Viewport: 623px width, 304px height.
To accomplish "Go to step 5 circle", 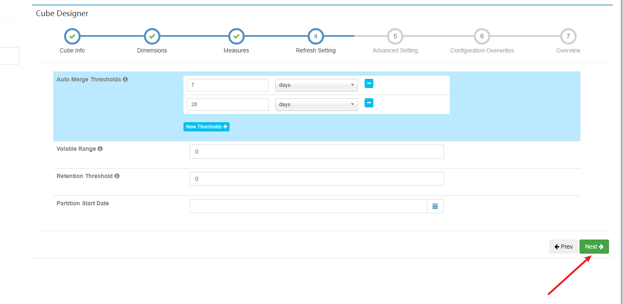I will (395, 36).
